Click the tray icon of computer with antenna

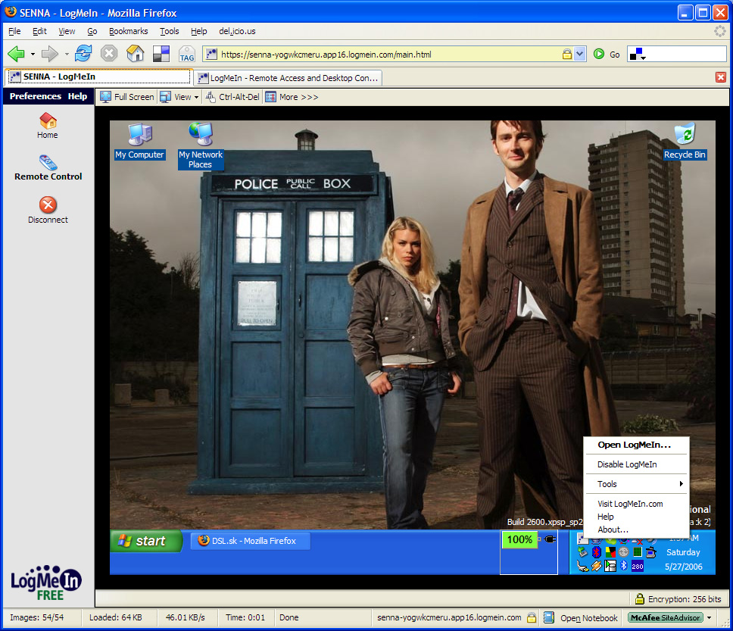651,552
